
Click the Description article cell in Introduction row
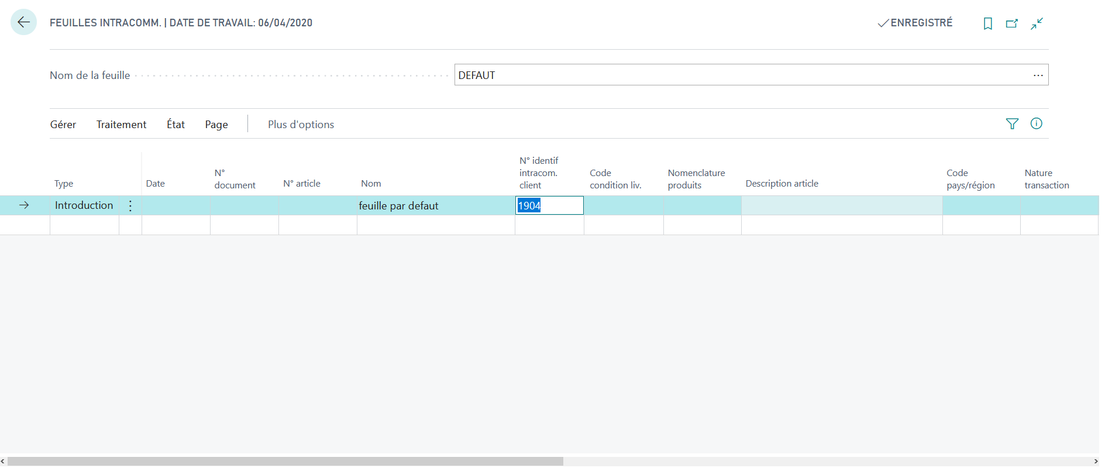842,205
